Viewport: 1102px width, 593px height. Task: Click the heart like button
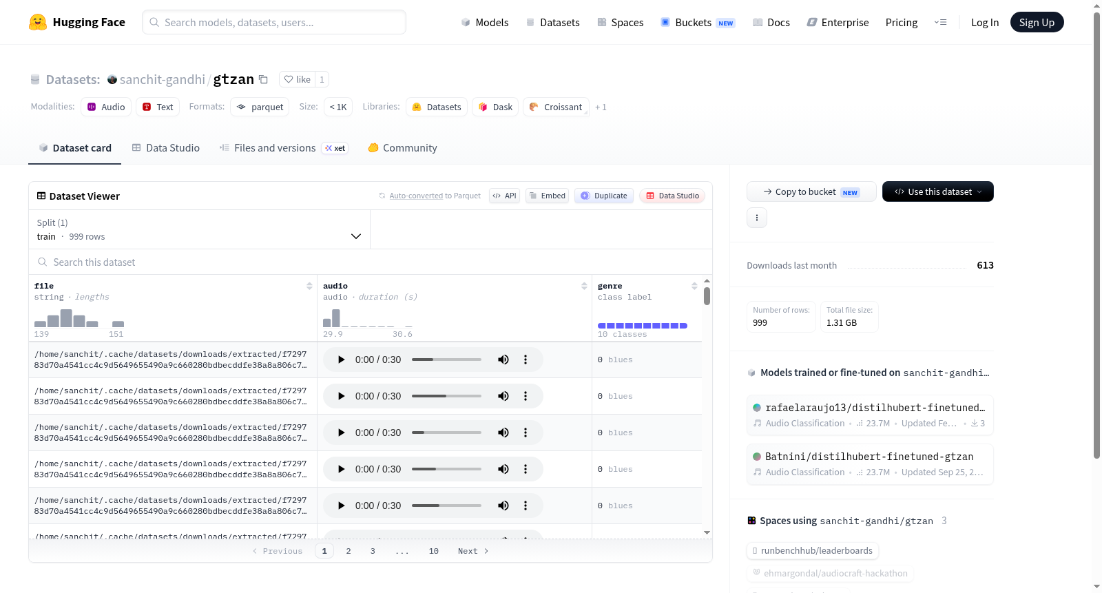[x=297, y=79]
